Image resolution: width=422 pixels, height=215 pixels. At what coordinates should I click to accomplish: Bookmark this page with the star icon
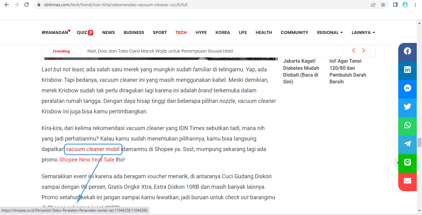pyautogui.click(x=383, y=5)
